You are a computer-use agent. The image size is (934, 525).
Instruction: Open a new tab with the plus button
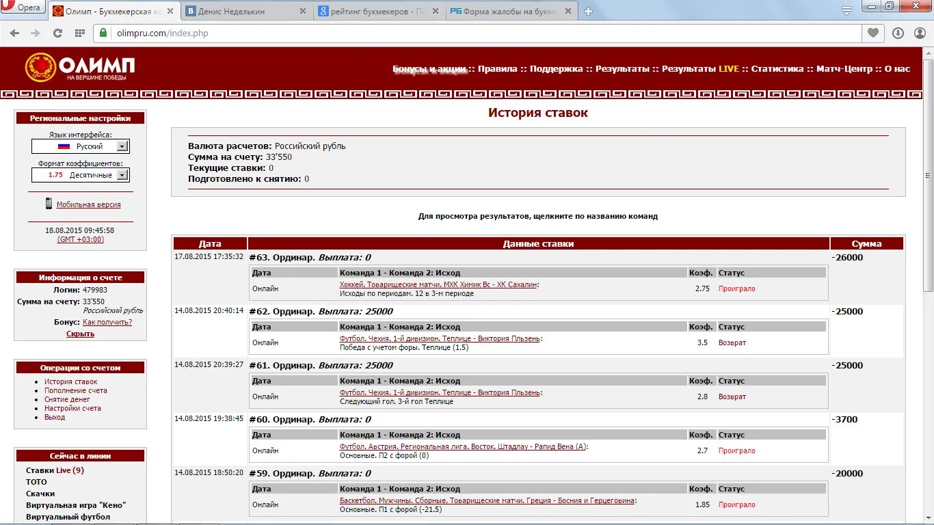coord(588,12)
